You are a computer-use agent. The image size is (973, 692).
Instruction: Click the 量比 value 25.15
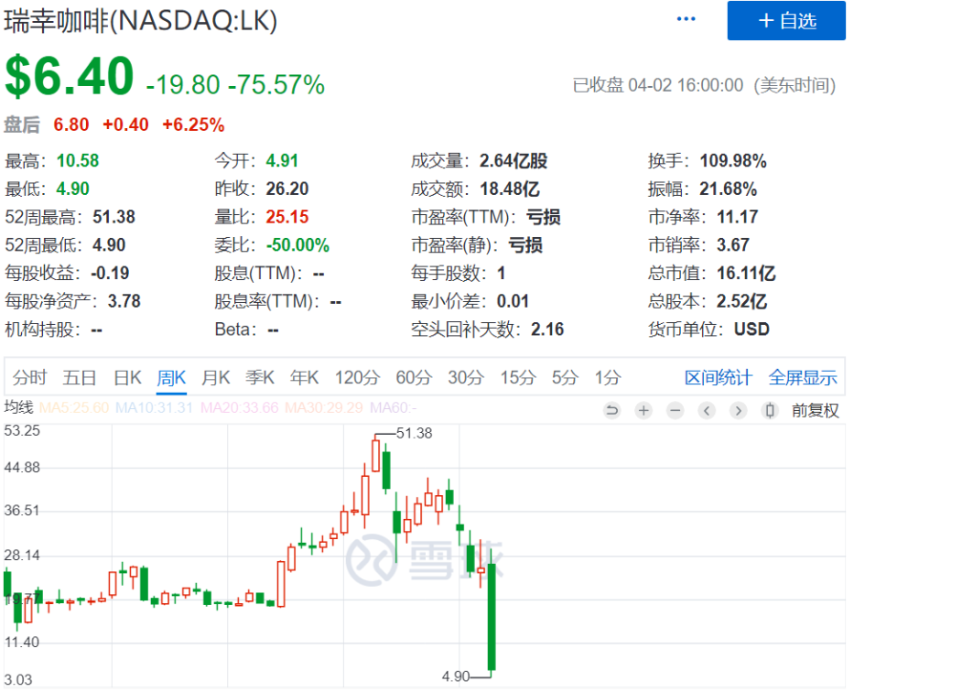pyautogui.click(x=287, y=217)
